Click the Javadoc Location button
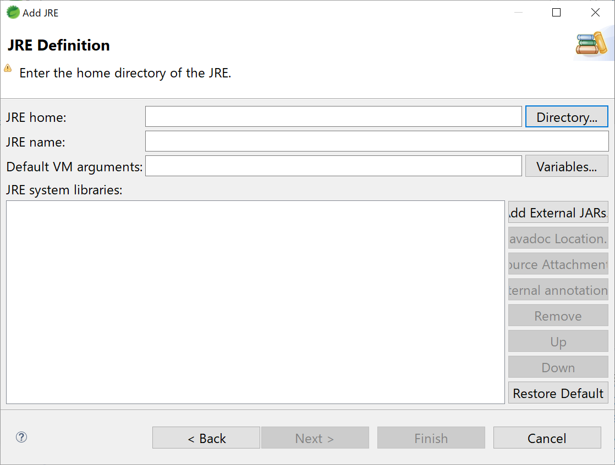This screenshot has height=465, width=615. coord(558,238)
